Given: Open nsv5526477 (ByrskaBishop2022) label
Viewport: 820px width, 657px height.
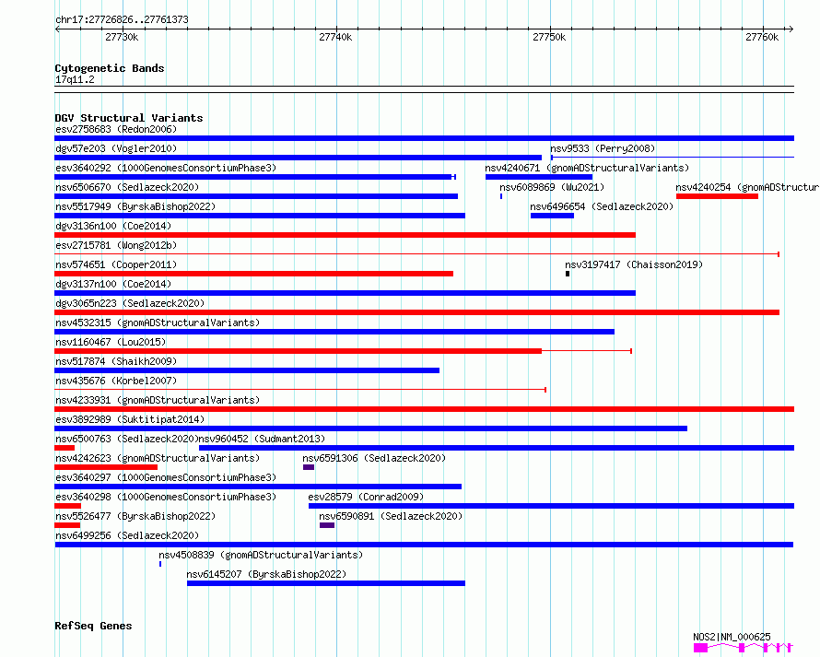Looking at the screenshot, I should click(x=135, y=516).
